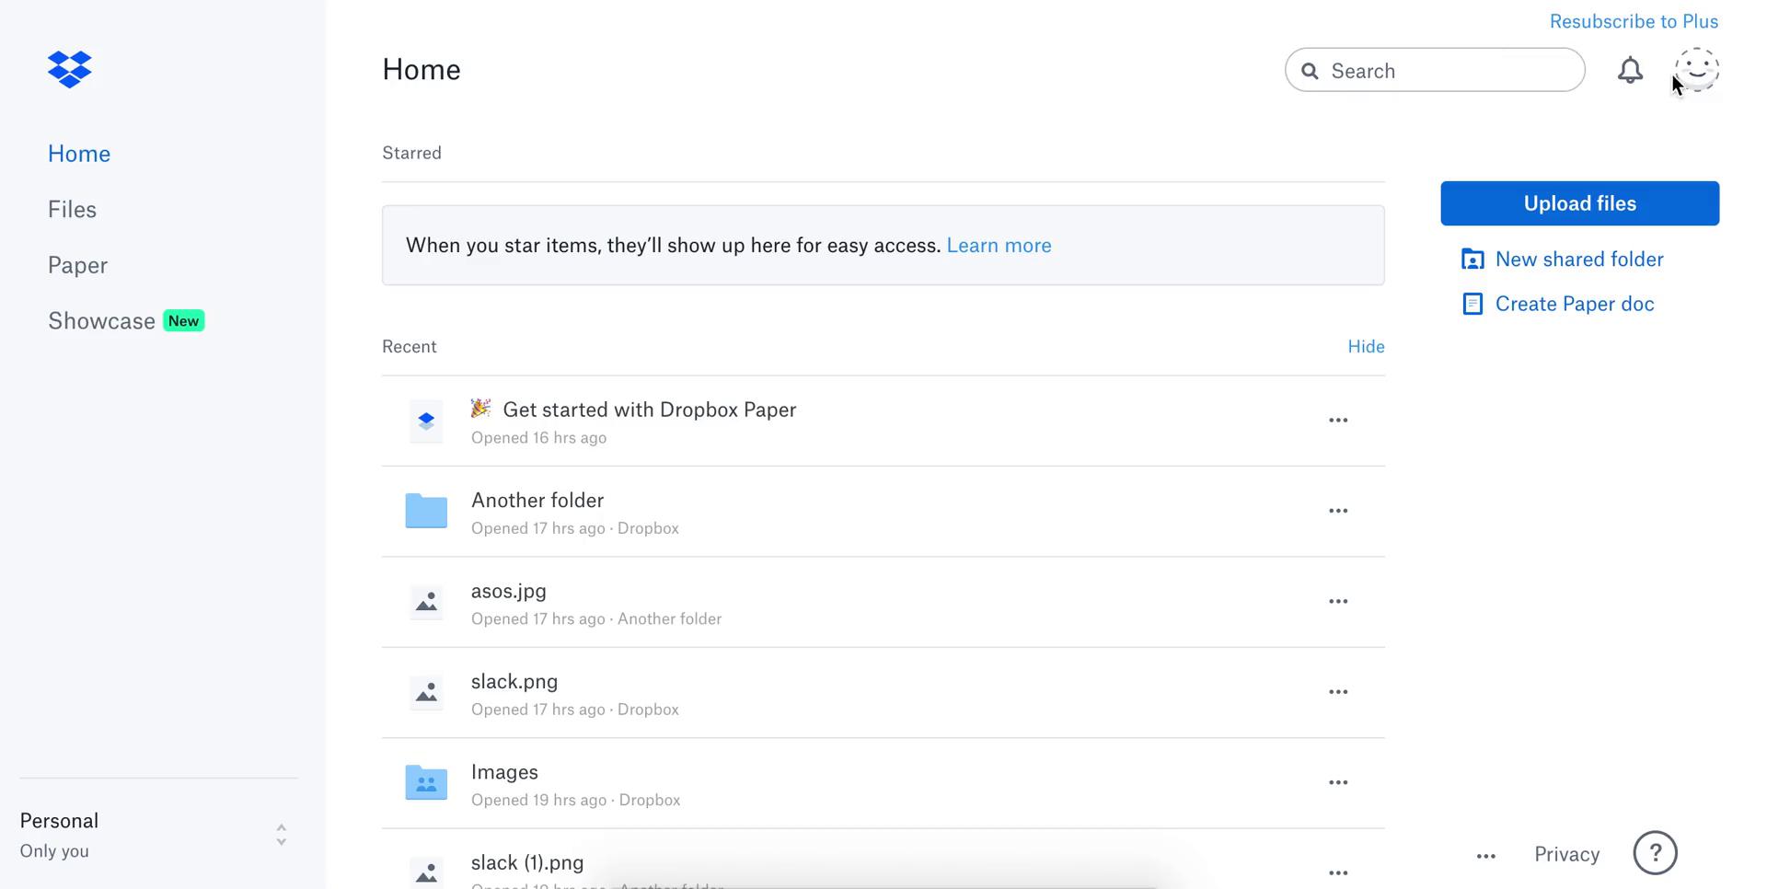Open Paper from the sidebar

[x=77, y=266]
